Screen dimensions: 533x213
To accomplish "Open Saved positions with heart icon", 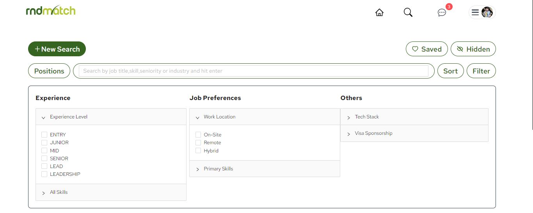I will (427, 49).
